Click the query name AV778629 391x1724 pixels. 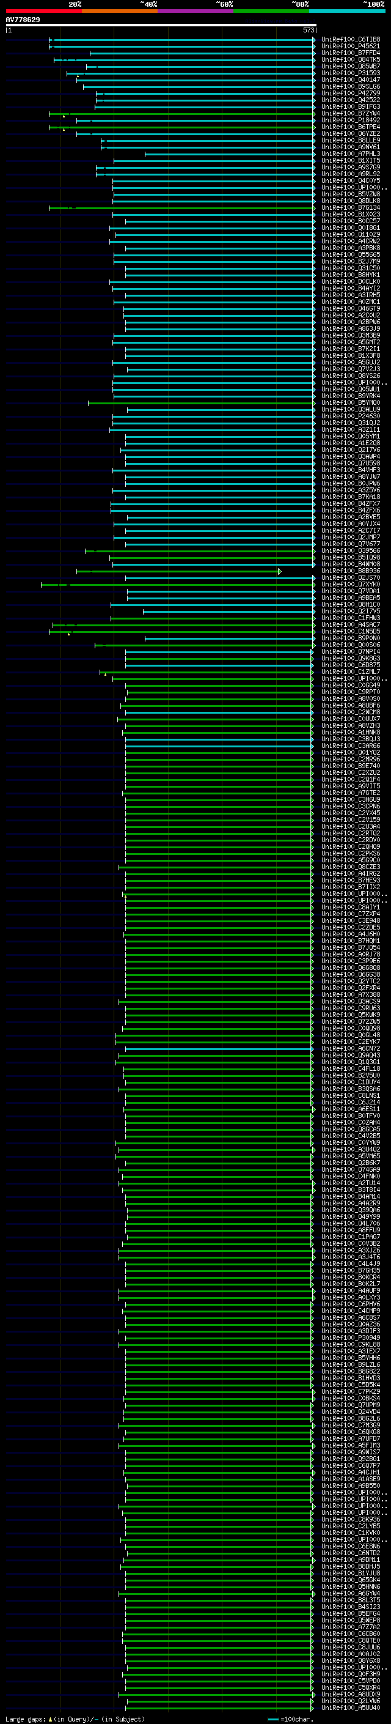23,20
